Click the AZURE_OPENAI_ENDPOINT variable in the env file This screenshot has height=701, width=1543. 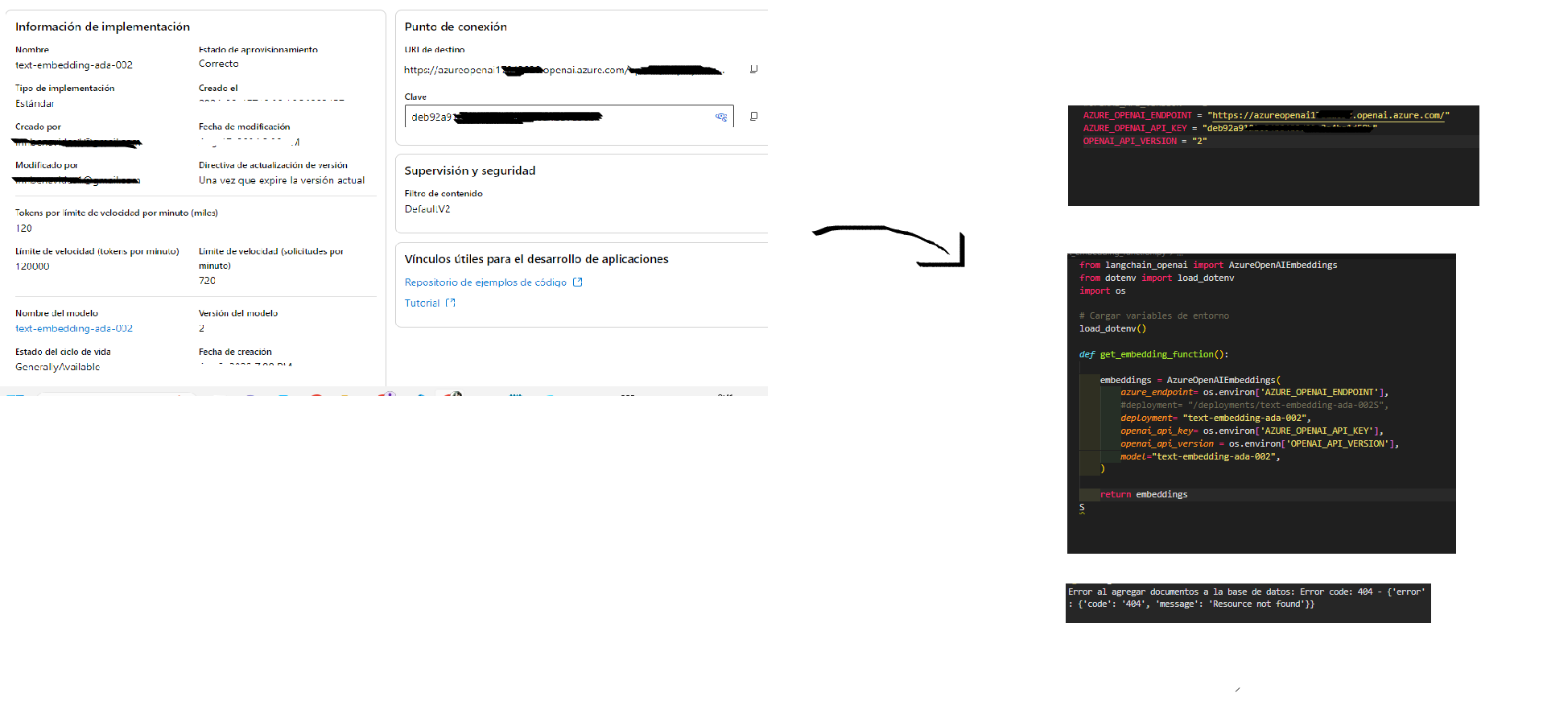1137,116
